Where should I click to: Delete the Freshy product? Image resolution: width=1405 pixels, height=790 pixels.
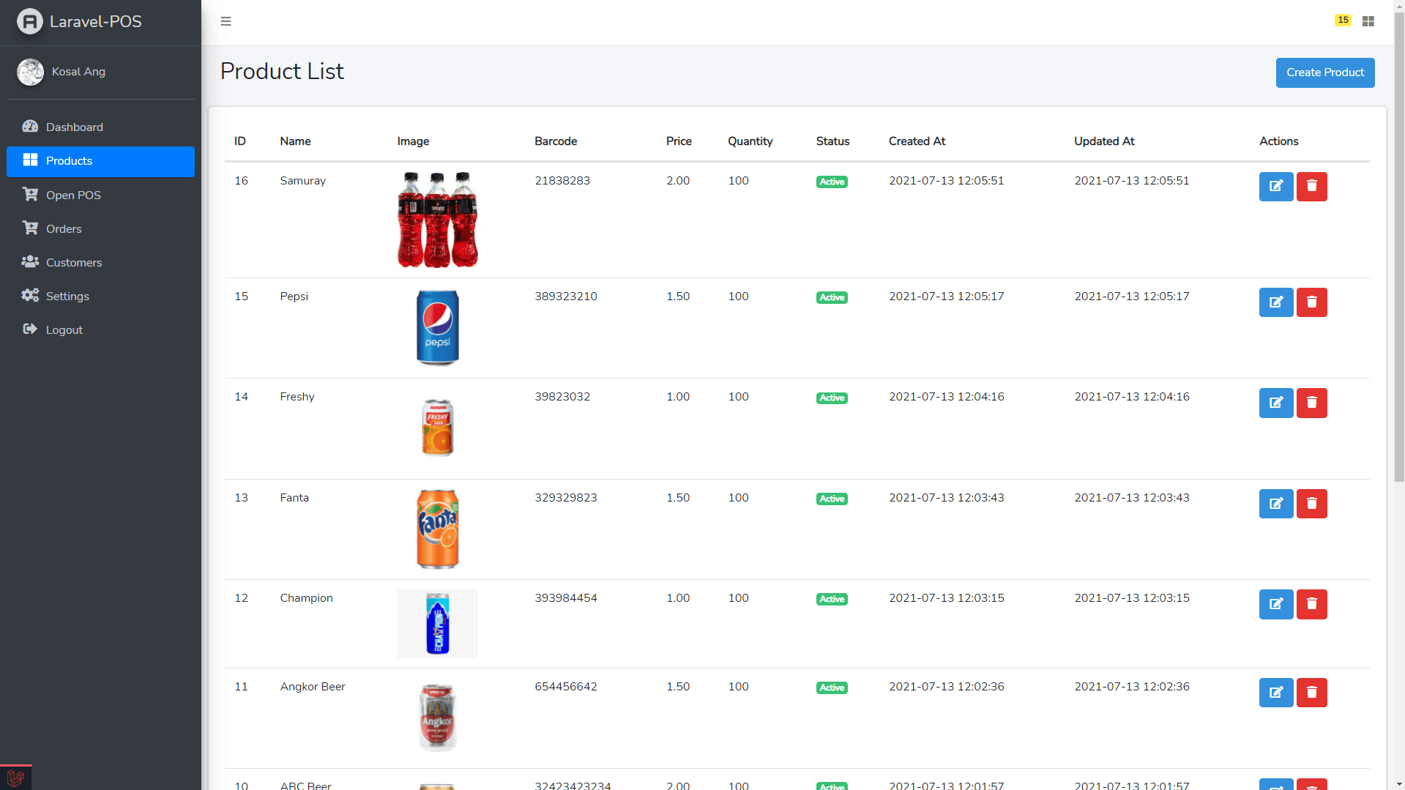(x=1311, y=403)
